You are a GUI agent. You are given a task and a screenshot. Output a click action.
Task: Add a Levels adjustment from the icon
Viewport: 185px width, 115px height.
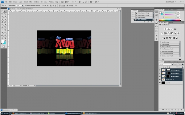(x=168, y=29)
